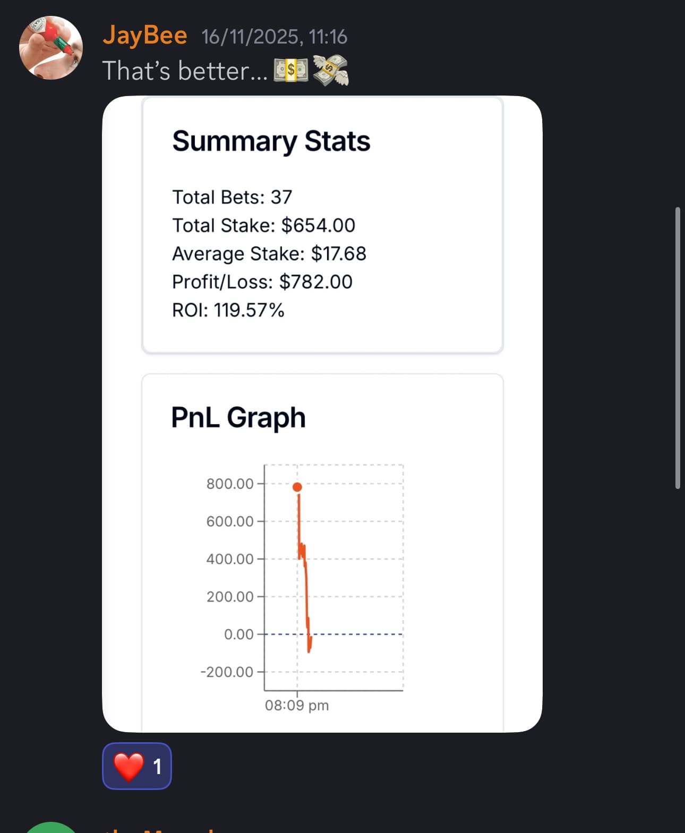685x833 pixels.
Task: Click the 08:09 pm axis label
Action: pyautogui.click(x=297, y=706)
